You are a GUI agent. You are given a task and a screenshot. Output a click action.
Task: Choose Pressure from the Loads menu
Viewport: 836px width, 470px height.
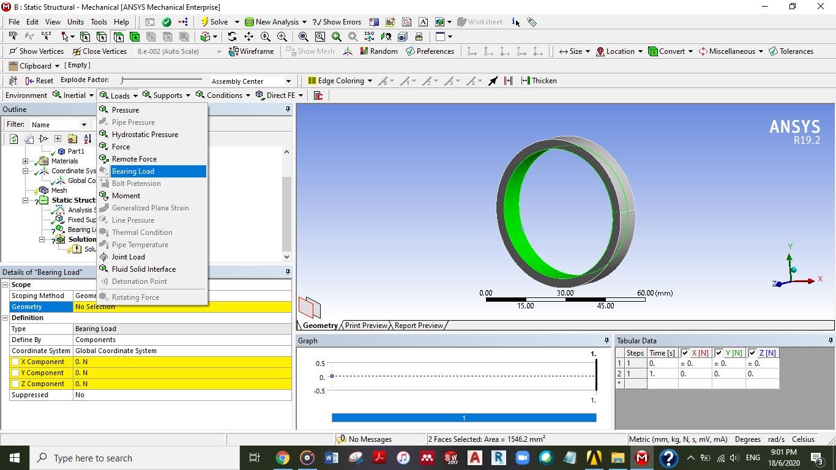[152, 110]
